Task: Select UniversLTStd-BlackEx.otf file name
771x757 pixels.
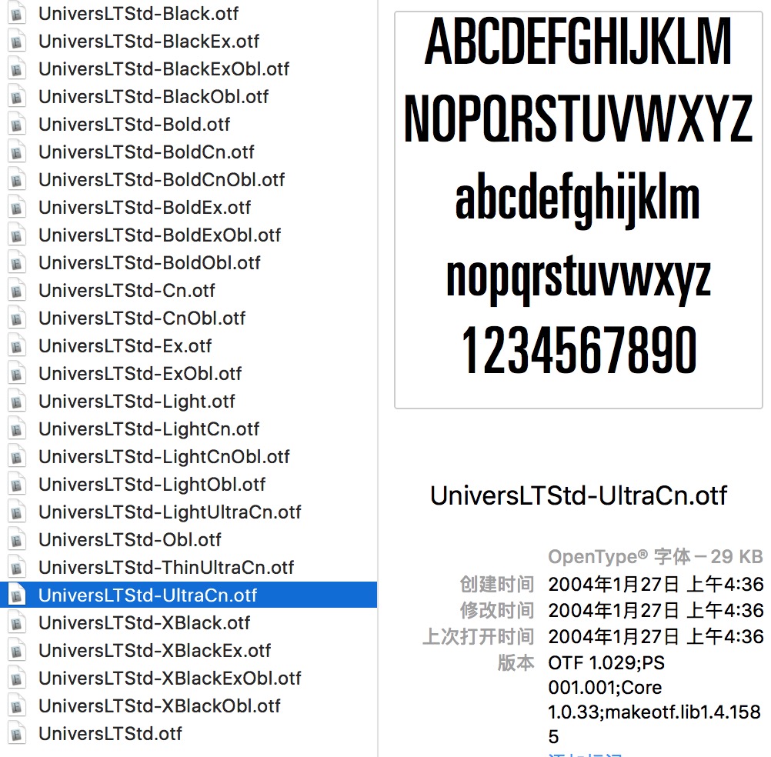Action: (149, 42)
